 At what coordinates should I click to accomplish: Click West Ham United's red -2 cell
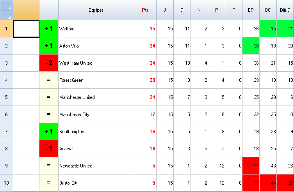[49, 63]
